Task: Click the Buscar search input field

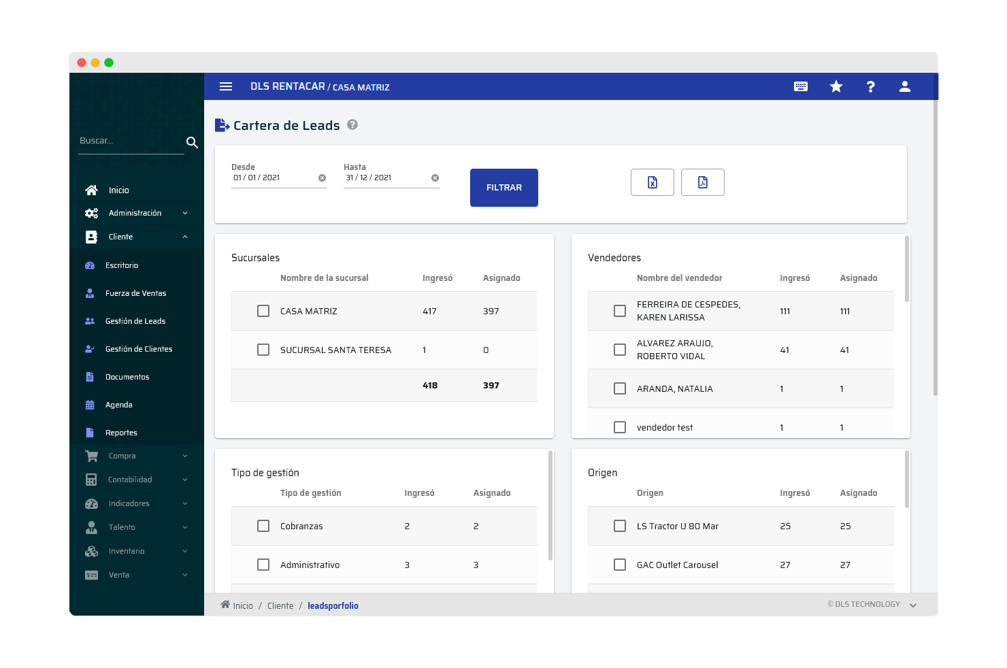Action: pyautogui.click(x=131, y=141)
